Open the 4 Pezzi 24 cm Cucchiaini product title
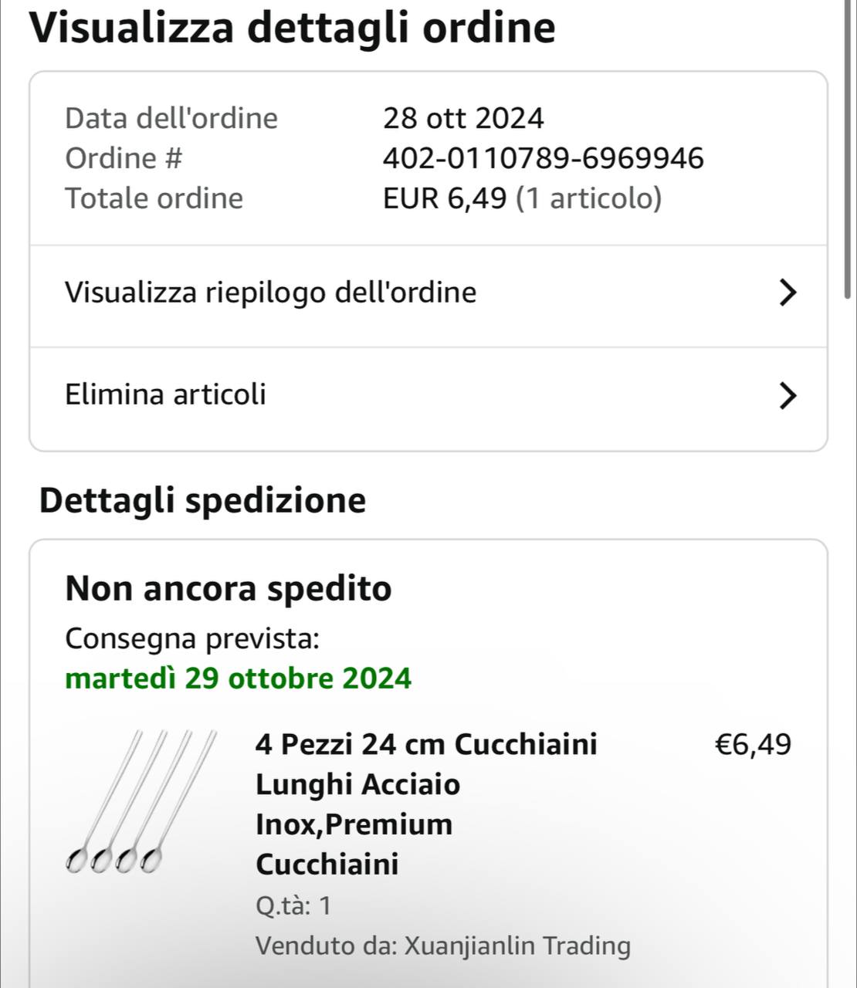 (425, 804)
